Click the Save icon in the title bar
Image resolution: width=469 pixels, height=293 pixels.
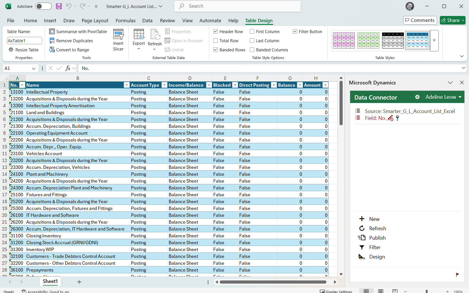click(x=59, y=6)
